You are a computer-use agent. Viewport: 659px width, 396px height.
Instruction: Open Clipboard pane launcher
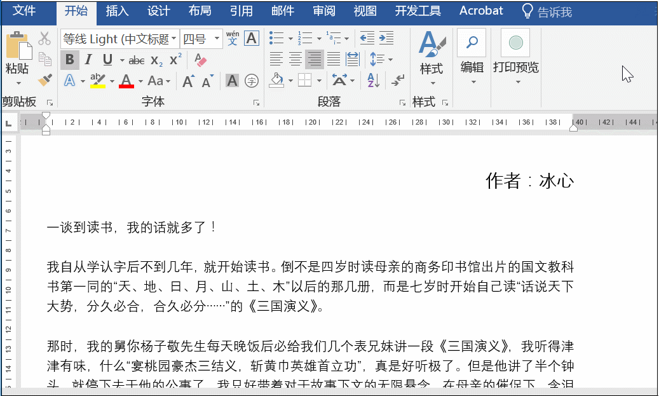tap(50, 103)
